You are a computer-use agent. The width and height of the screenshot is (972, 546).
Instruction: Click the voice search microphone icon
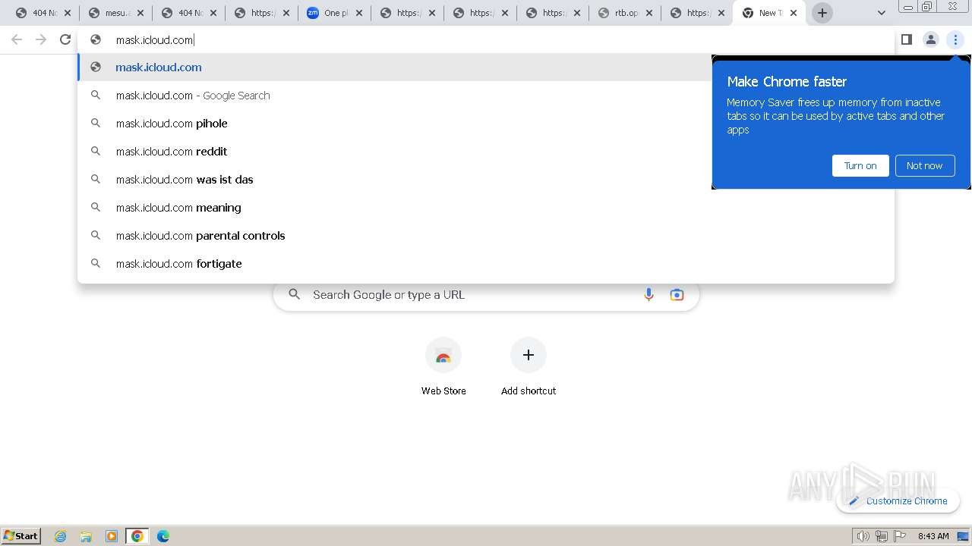tap(649, 295)
